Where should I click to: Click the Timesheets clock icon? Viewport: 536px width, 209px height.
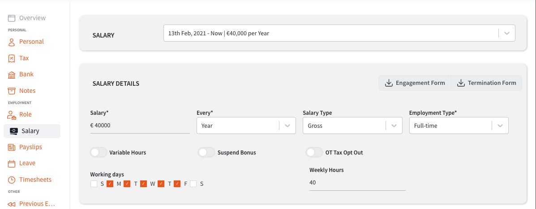point(12,180)
